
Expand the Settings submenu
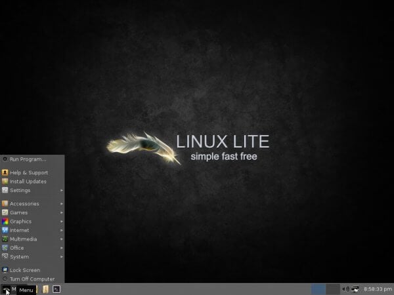[32, 190]
